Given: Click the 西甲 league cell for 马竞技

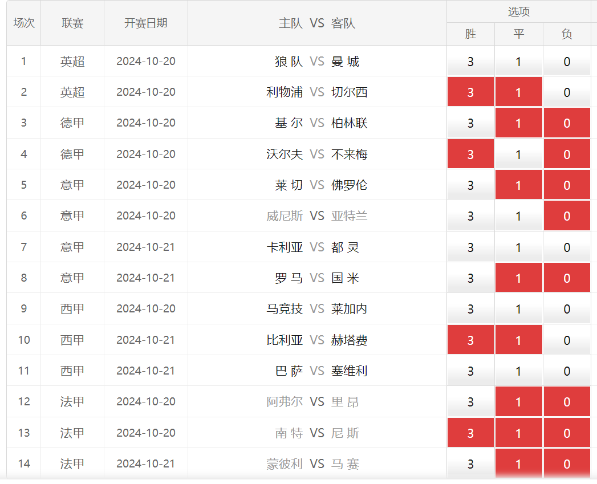Looking at the screenshot, I should (72, 308).
